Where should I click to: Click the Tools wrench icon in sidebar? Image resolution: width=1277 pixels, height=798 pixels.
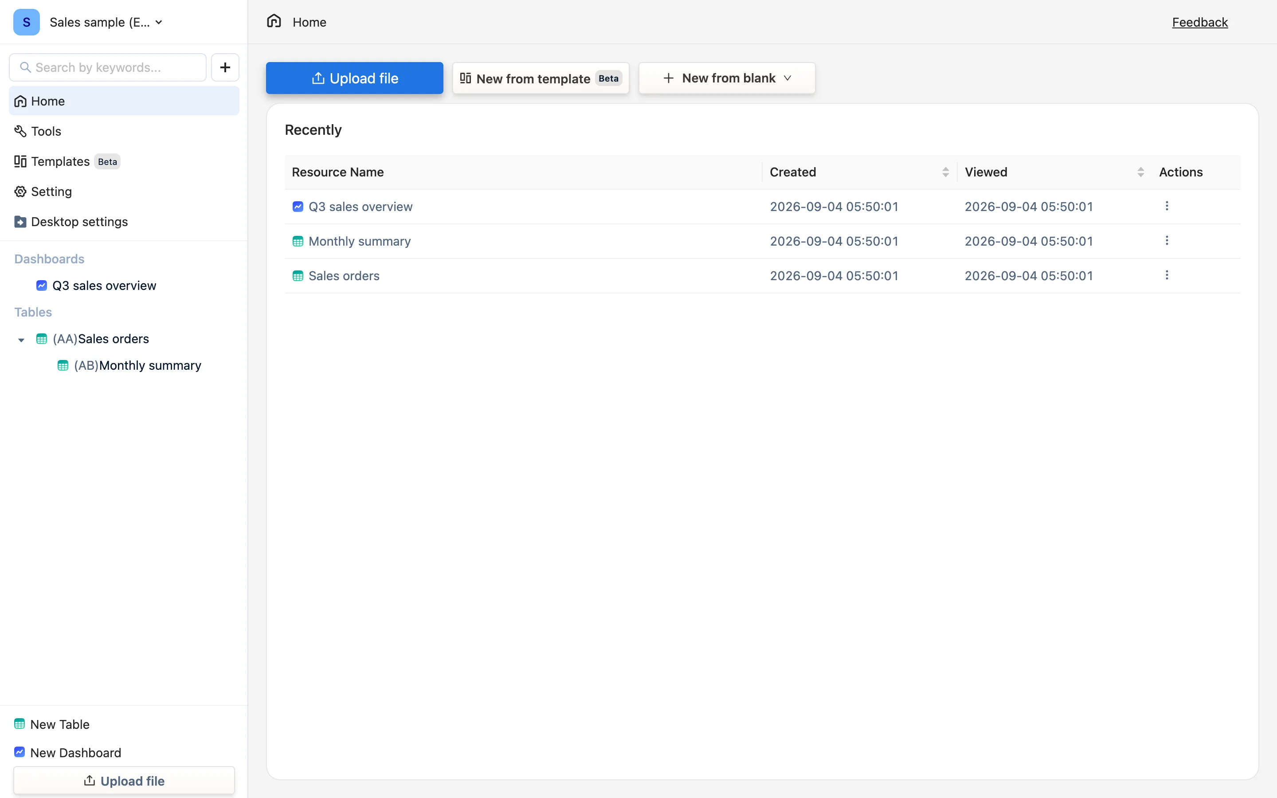click(20, 131)
